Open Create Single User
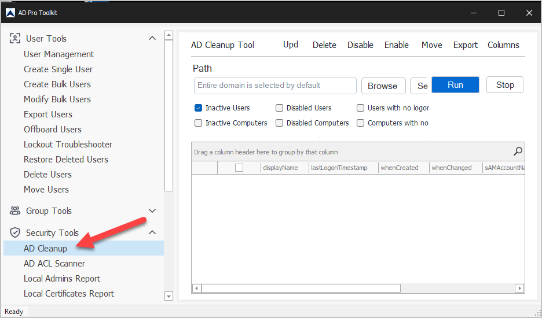Image resolution: width=542 pixels, height=318 pixels. click(x=58, y=69)
